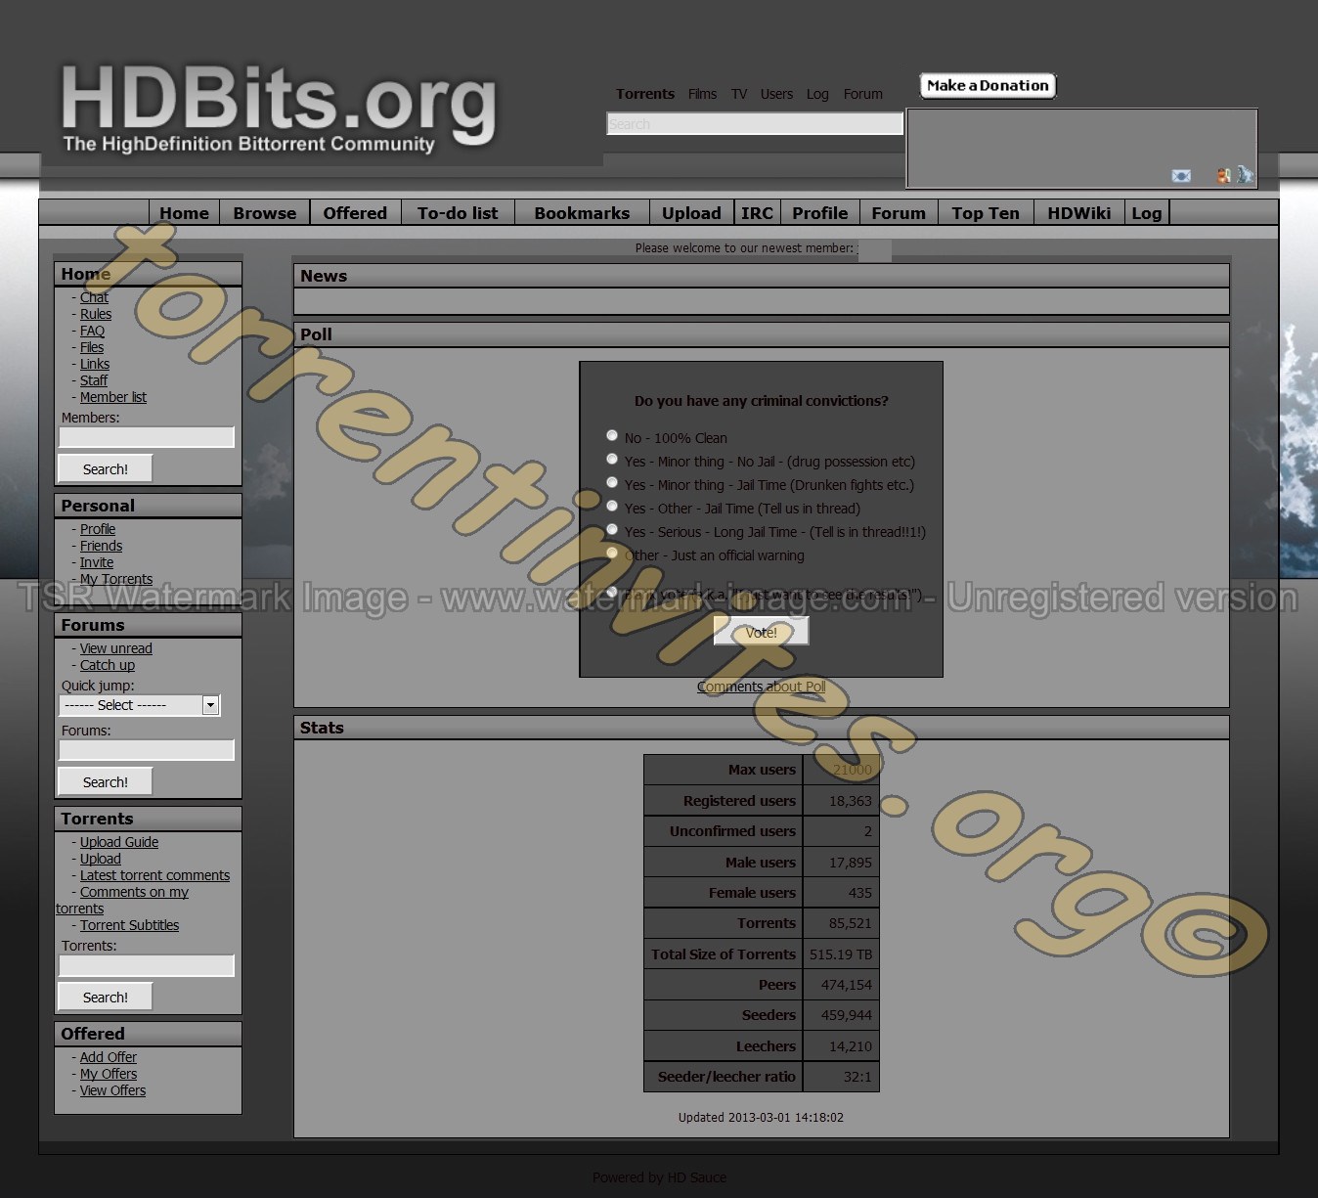Select Forum search category at top
The height and width of the screenshot is (1198, 1318).
coord(863,94)
